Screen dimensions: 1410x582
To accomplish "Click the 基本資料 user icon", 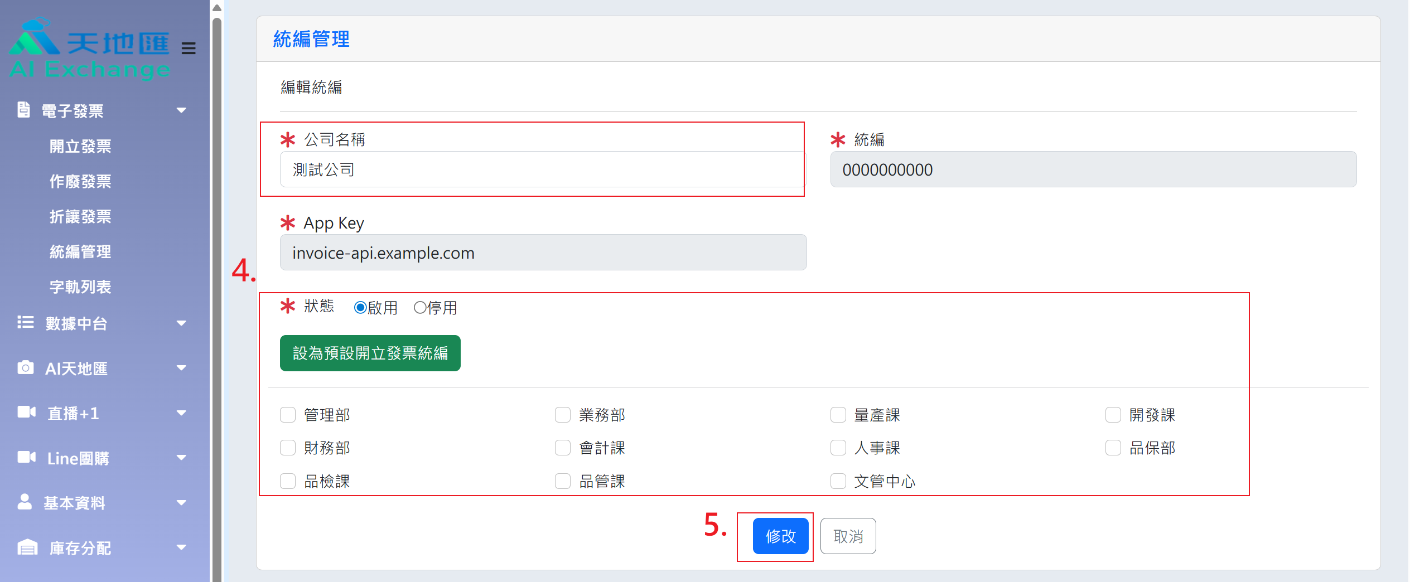I will coord(25,502).
